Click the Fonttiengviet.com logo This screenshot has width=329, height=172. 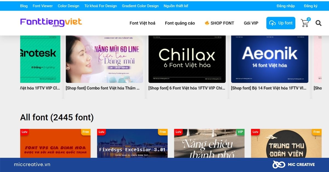(x=51, y=22)
